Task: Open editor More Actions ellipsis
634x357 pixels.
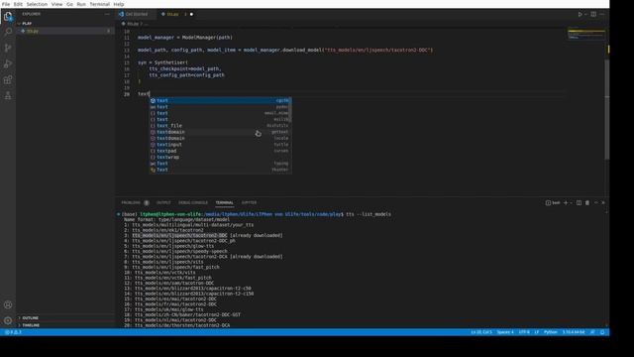Action: [602, 14]
